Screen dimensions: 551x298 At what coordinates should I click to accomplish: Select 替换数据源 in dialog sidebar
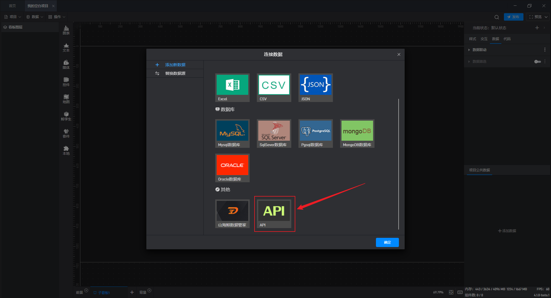pyautogui.click(x=175, y=73)
